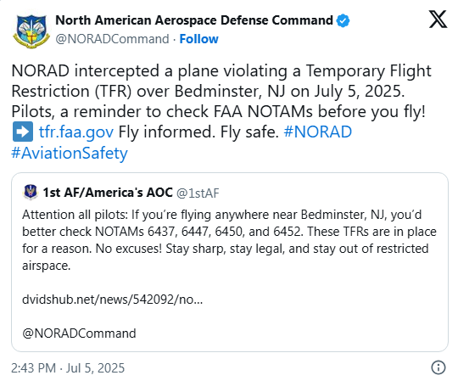Open the quoted tweet about Bedminster NOTAMs
The height and width of the screenshot is (381, 458).
pos(230,262)
